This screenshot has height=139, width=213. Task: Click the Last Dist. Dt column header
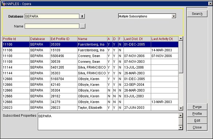137,39
